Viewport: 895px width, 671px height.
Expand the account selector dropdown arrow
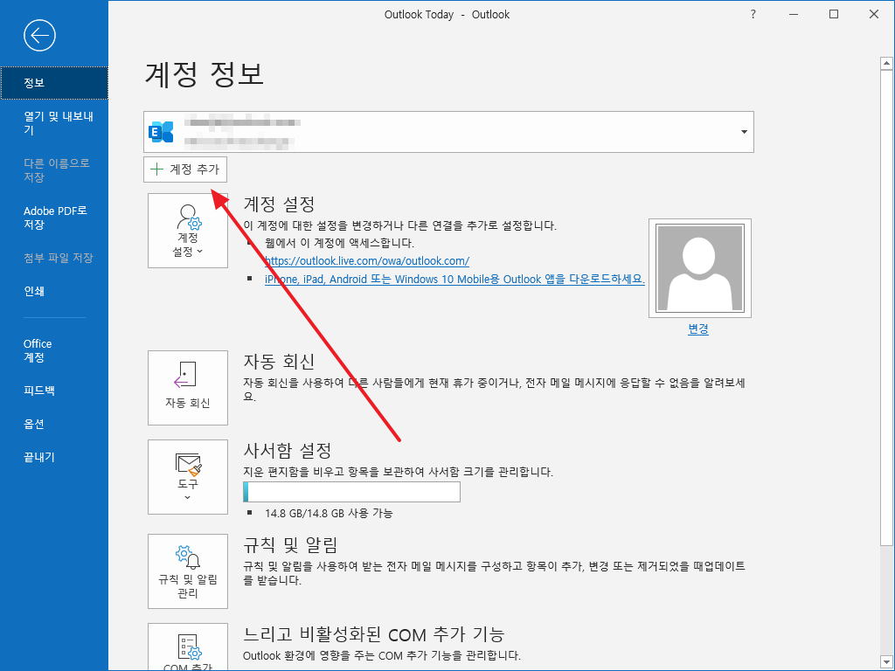tap(744, 132)
